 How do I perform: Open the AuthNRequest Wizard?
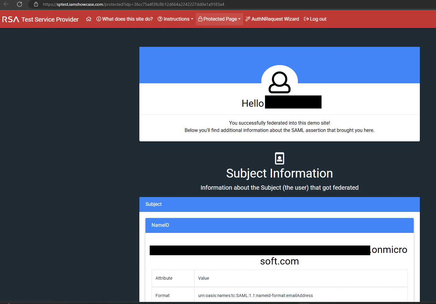tap(272, 19)
